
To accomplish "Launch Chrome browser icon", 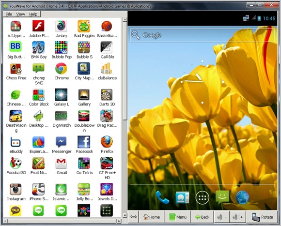I will [61, 68].
